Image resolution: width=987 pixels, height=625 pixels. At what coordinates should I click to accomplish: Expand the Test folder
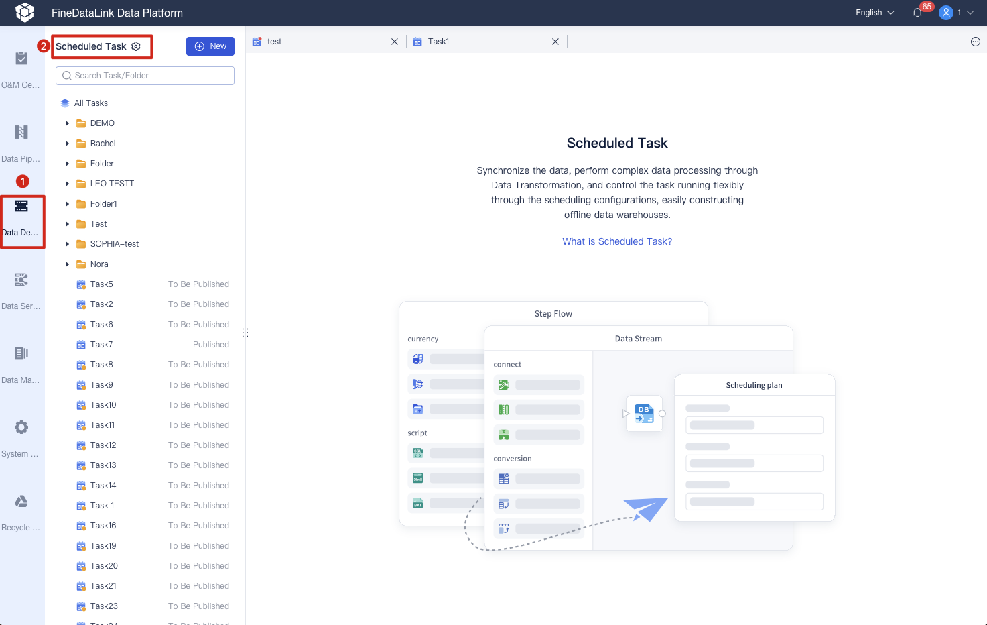(x=67, y=224)
